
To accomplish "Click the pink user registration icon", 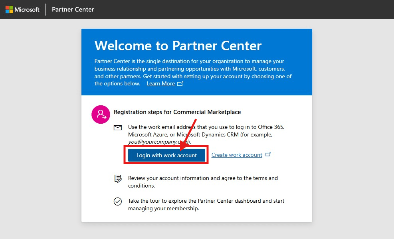I will 101,115.
